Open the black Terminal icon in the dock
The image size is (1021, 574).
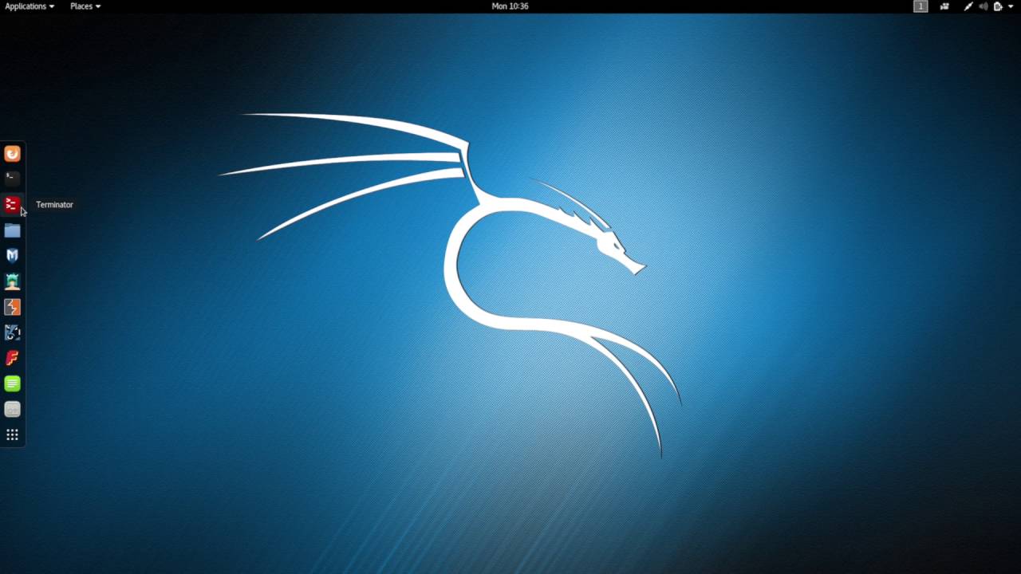12,179
